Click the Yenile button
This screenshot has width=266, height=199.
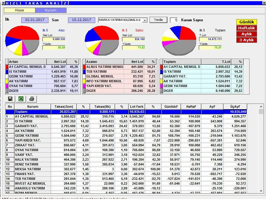[x=158, y=20]
